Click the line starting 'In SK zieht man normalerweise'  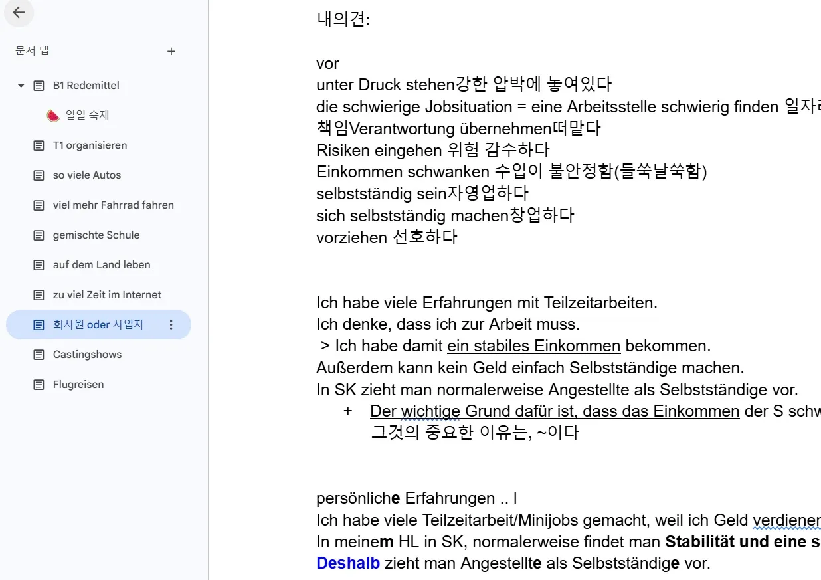coord(557,390)
